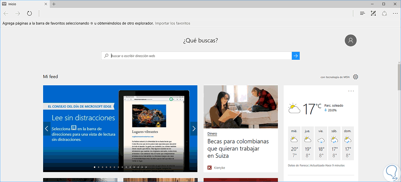Image resolution: width=401 pixels, height=182 pixels.
Task: Open the woman reading article thumbnail
Action: [x=241, y=107]
